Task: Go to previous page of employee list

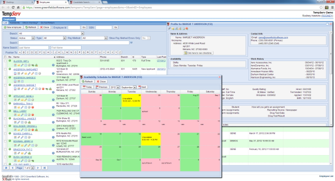Action: 12,168
